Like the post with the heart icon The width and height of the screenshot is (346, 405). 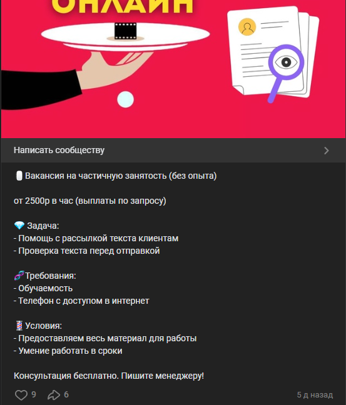tap(21, 395)
